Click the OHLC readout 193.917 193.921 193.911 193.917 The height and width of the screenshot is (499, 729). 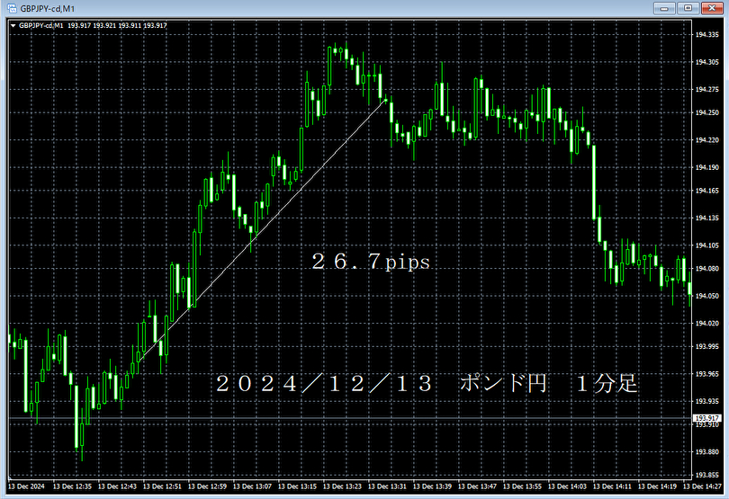(x=117, y=25)
